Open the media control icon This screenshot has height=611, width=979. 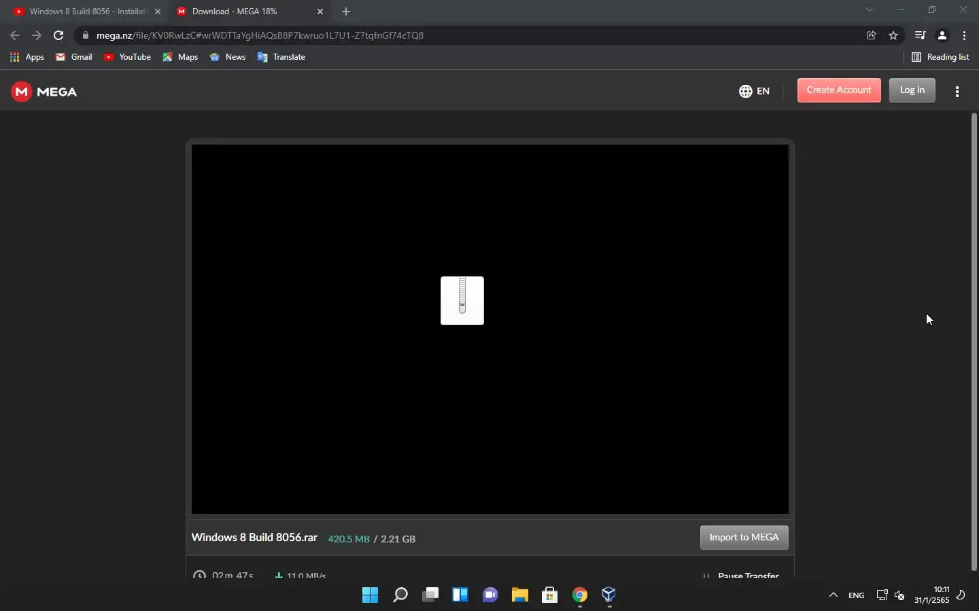click(920, 35)
